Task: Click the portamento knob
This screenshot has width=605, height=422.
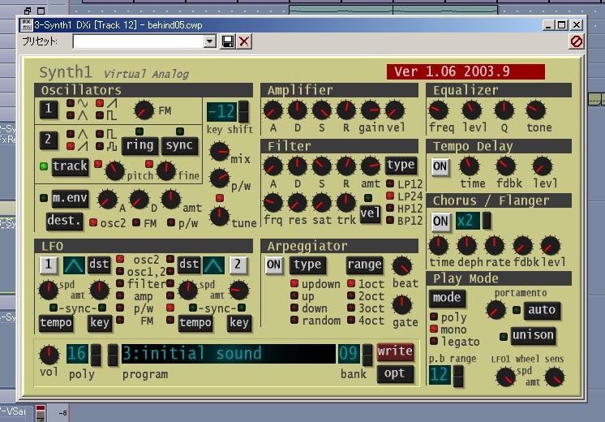Action: click(496, 310)
